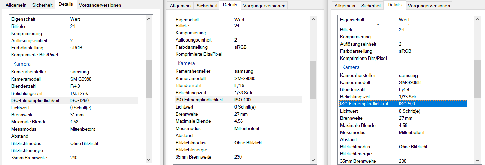Screen dimensions: 485x165
Task: Click the Kamera section heading in the left window
Action: [22, 64]
